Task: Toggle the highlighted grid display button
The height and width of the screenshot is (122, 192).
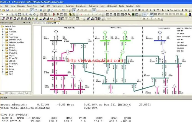Action: click(x=94, y=10)
